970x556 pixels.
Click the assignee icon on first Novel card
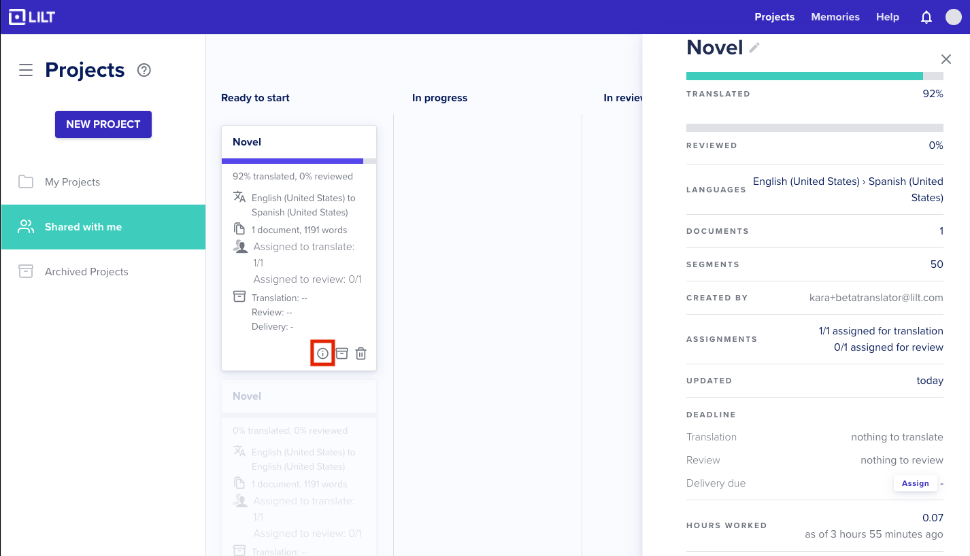(x=240, y=247)
